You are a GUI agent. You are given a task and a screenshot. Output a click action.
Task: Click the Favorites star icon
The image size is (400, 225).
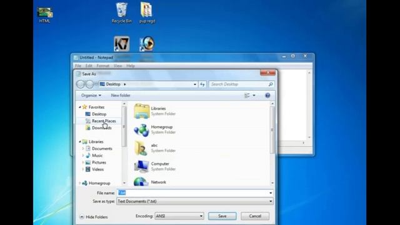click(85, 107)
